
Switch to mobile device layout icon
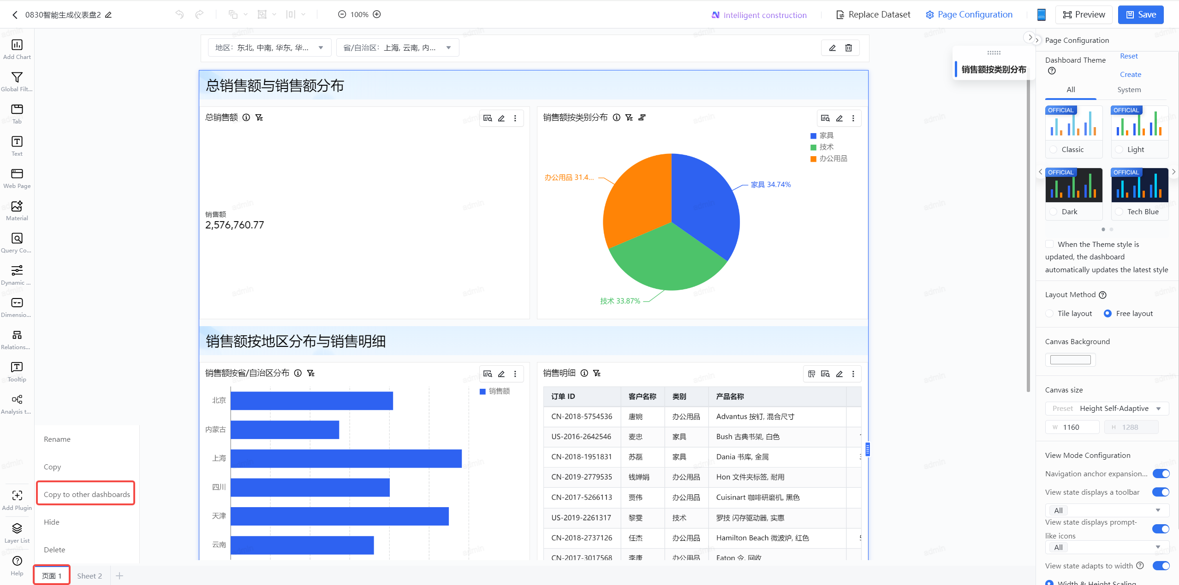(1042, 15)
